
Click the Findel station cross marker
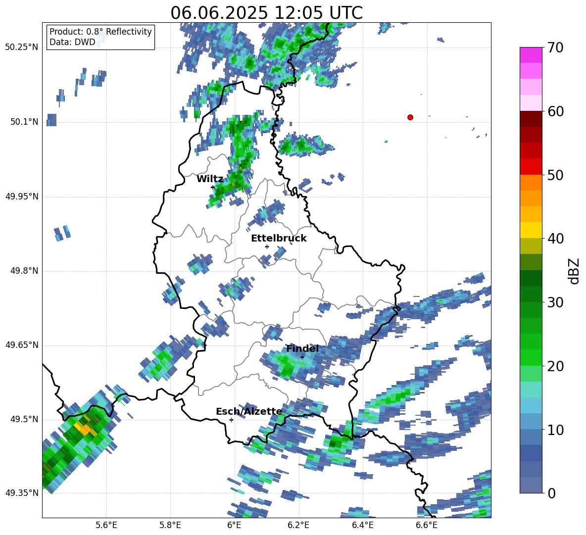coord(302,357)
